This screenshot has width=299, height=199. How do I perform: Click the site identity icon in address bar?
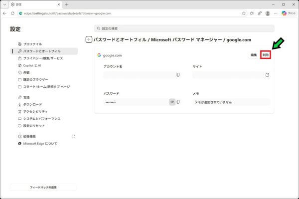[20, 13]
